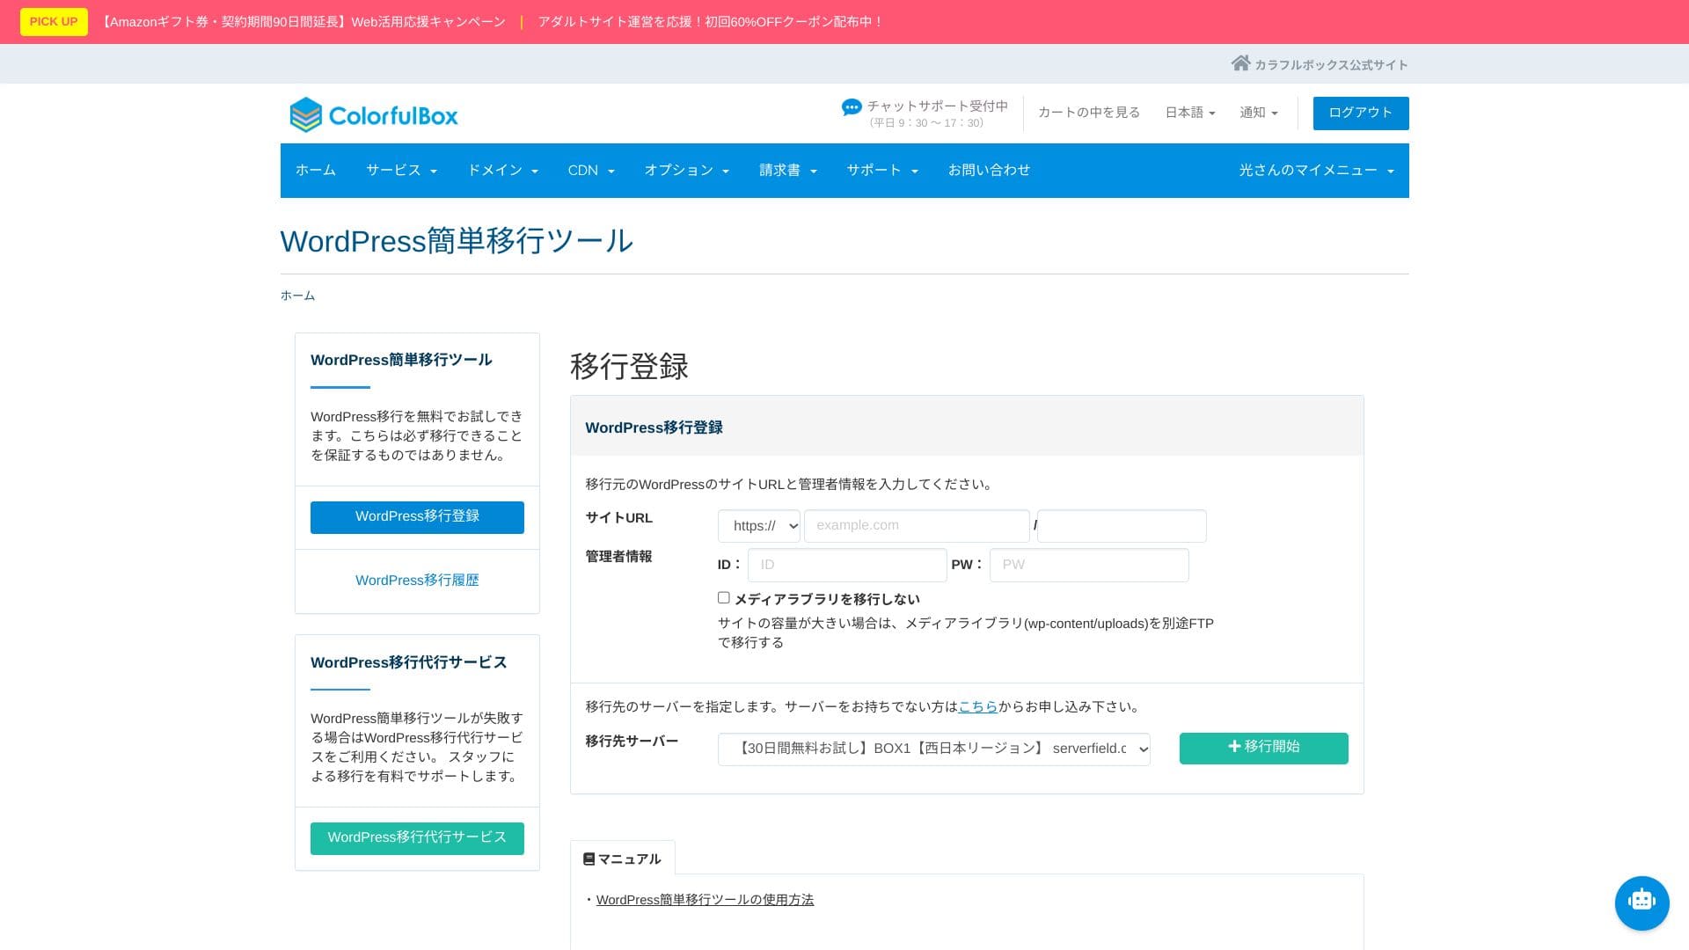The width and height of the screenshot is (1689, 950).
Task: Click the admin PW input field
Action: [x=1088, y=565]
